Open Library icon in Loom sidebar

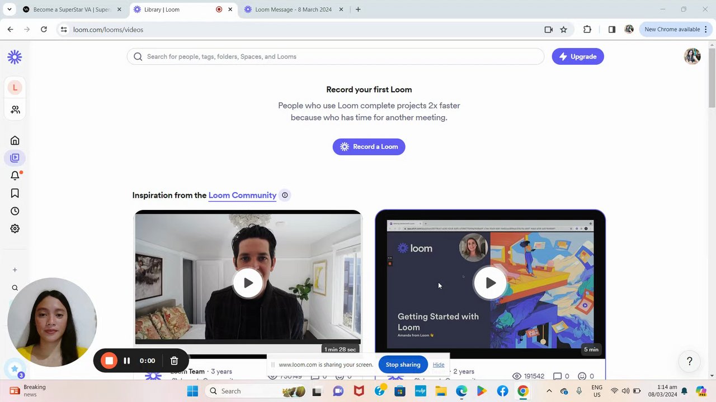(x=15, y=158)
